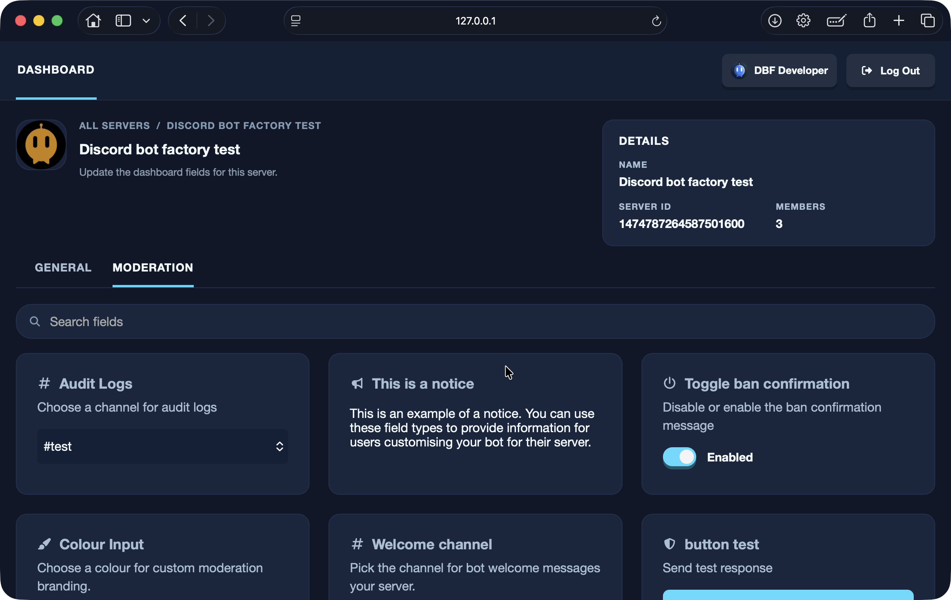This screenshot has height=600, width=951.
Task: Open the DBF Developer account button
Action: tap(779, 70)
